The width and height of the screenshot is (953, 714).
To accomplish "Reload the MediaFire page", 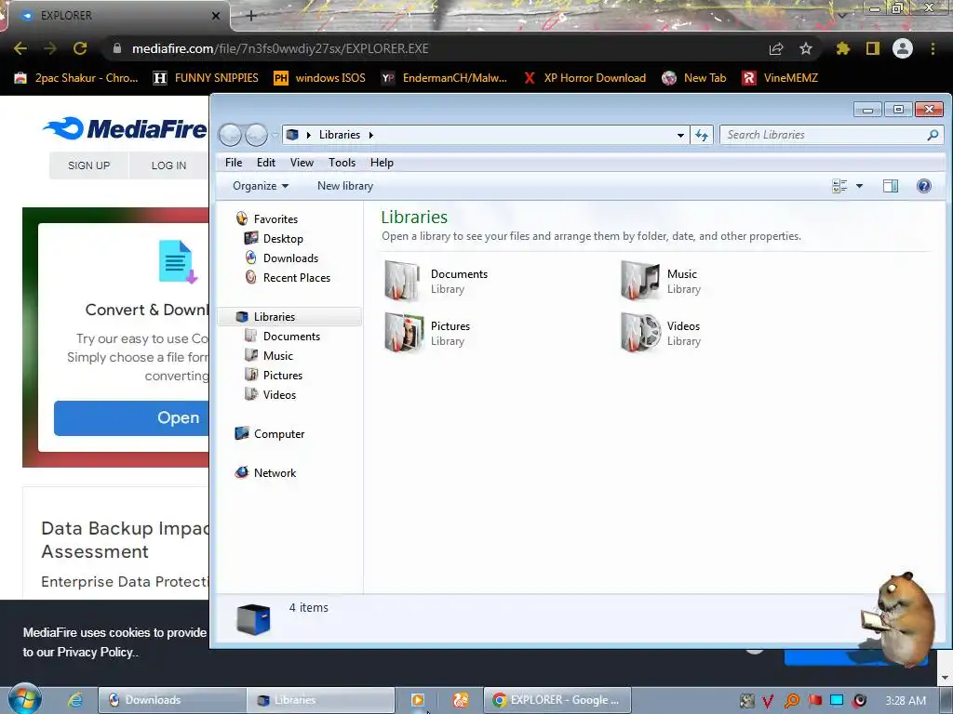I will pyautogui.click(x=80, y=48).
